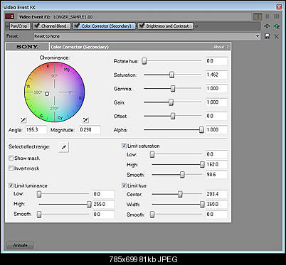Delete the preset with the X icon

277,36
